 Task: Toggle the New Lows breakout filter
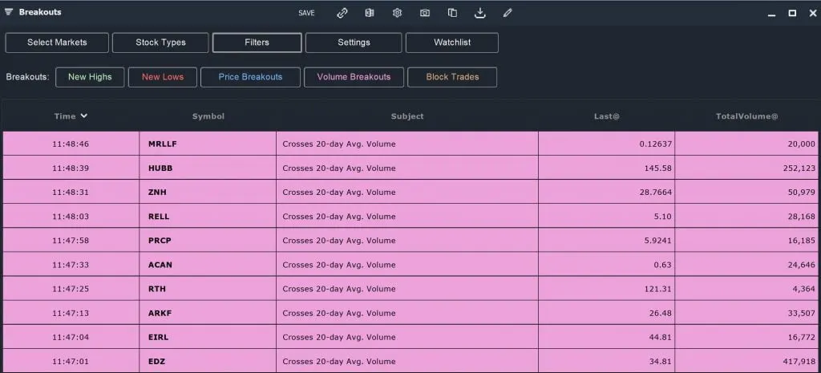point(163,77)
